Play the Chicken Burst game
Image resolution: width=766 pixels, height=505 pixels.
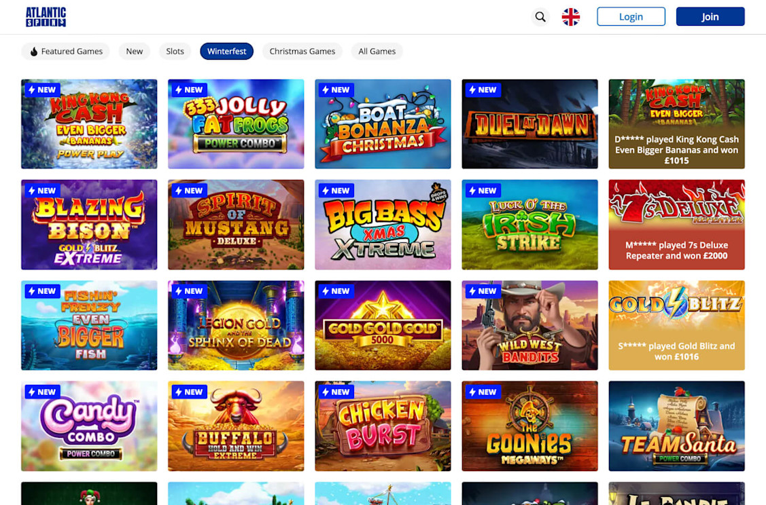click(x=383, y=426)
